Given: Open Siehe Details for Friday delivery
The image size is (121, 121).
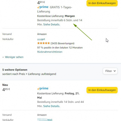Looking at the screenshot, I should [52, 106].
